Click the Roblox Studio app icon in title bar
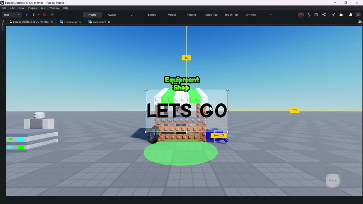The height and width of the screenshot is (204, 363). [x=3, y=3]
